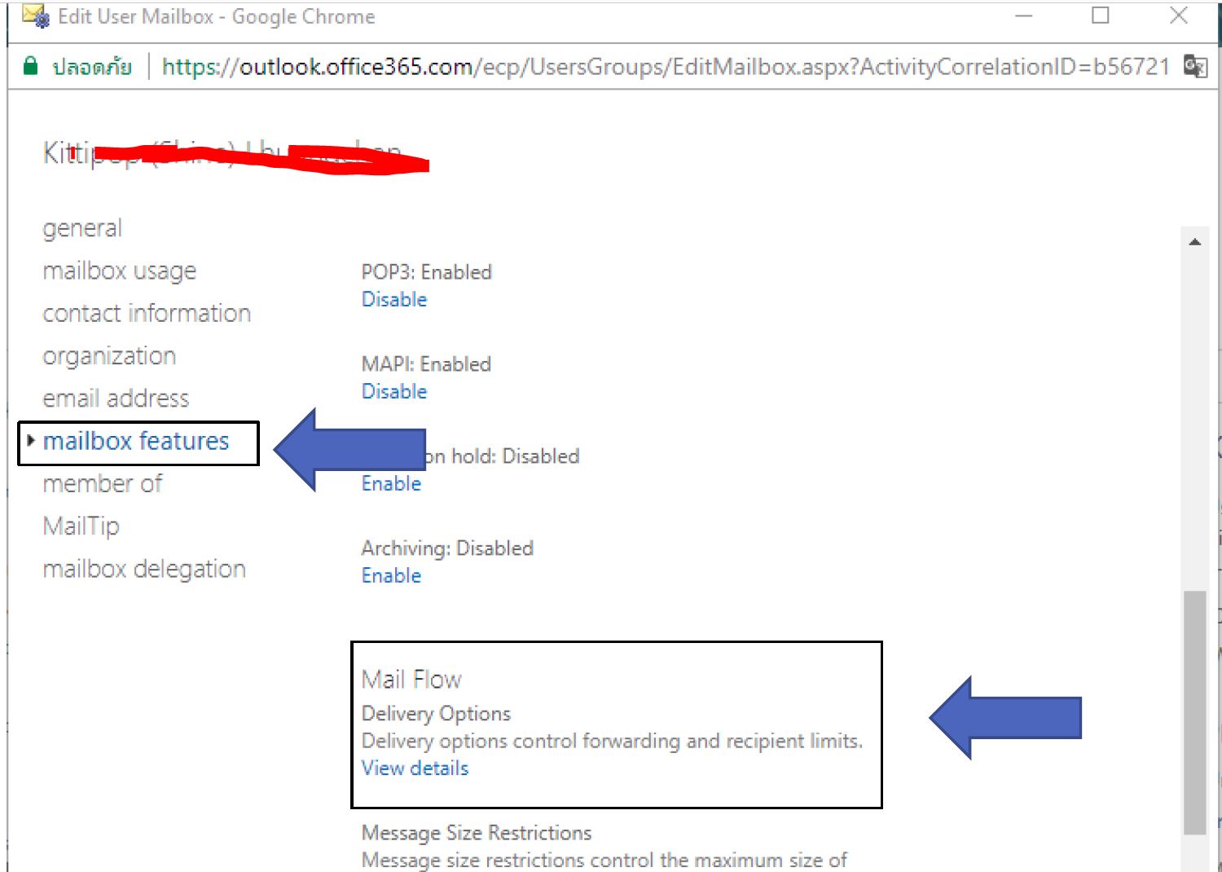This screenshot has height=872, width=1222.
Task: Click the 'Mail Flow' heading
Action: 411,679
